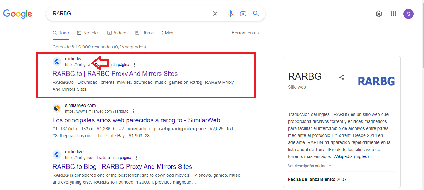Viewport: 424px width, 190px height.
Task: Click the Sitio web subtitle
Action: point(297,87)
